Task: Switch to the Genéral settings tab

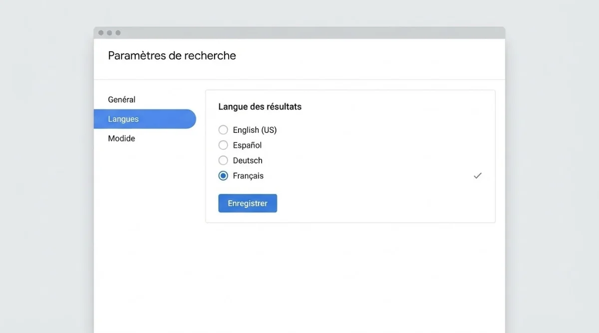Action: pos(121,100)
